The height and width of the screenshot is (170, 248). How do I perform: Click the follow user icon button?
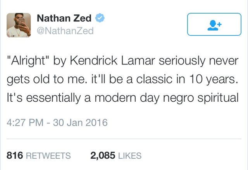214,24
